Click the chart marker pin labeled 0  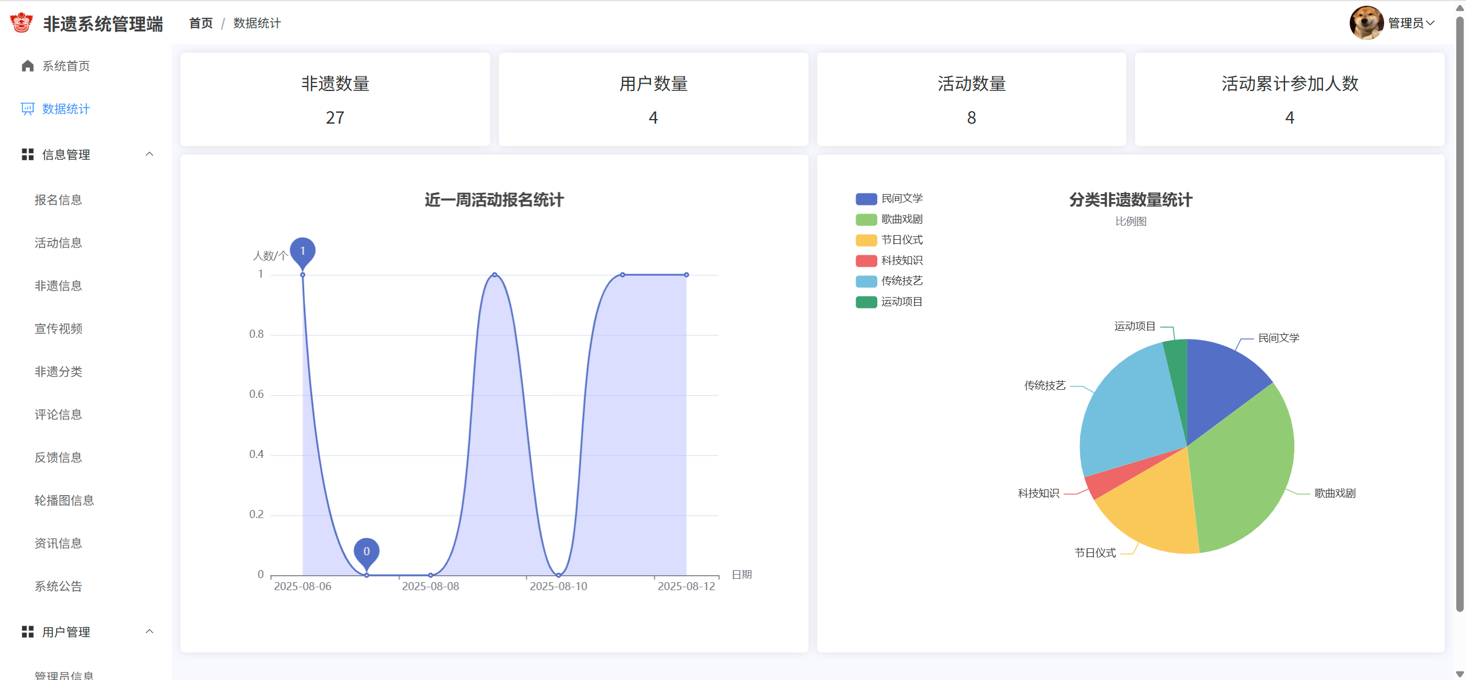pyautogui.click(x=366, y=551)
